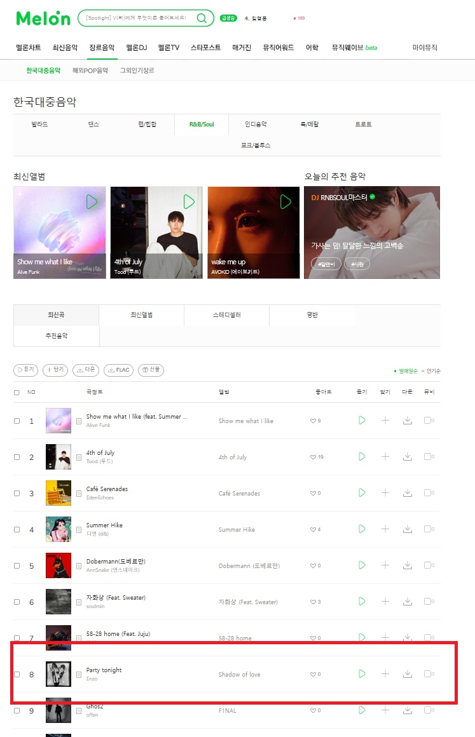Open the Shadow of love album thumbnail
475x737 pixels.
59,674
